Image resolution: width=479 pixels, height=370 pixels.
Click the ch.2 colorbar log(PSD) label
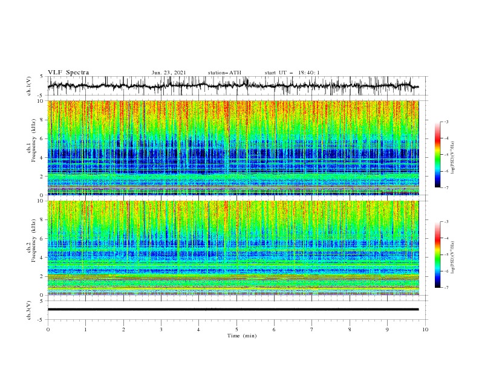pos(454,258)
